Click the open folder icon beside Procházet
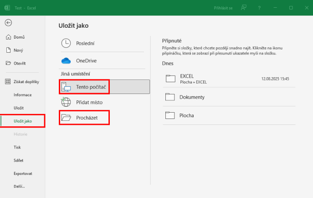This screenshot has width=313, height=198. [x=66, y=118]
